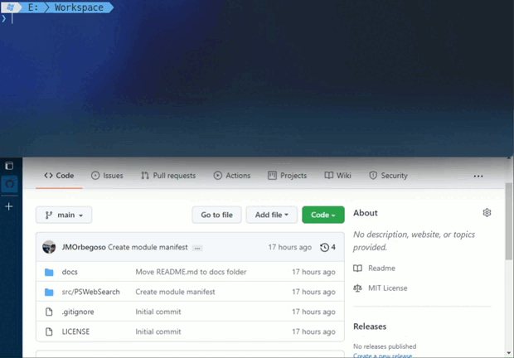
Task: Open the .gitignore file
Action: point(78,312)
